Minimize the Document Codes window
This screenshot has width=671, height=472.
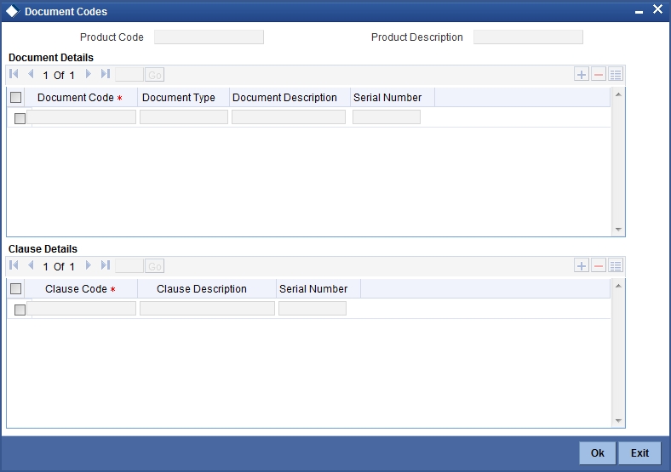click(x=639, y=12)
